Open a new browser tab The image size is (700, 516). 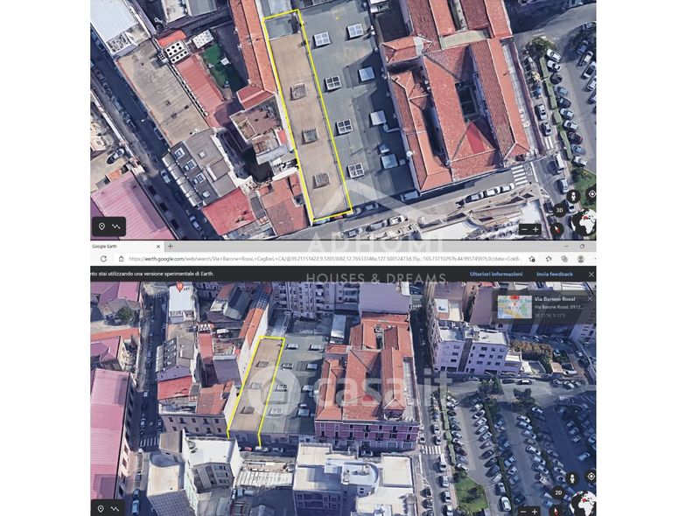171,247
